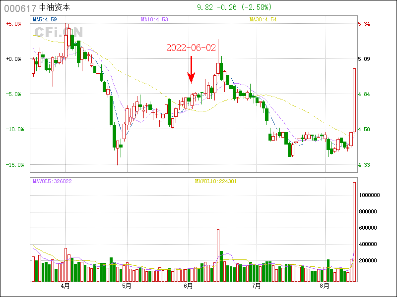Click the -5.0% percentage axis label
The width and height of the screenshot is (397, 297).
tap(14, 94)
